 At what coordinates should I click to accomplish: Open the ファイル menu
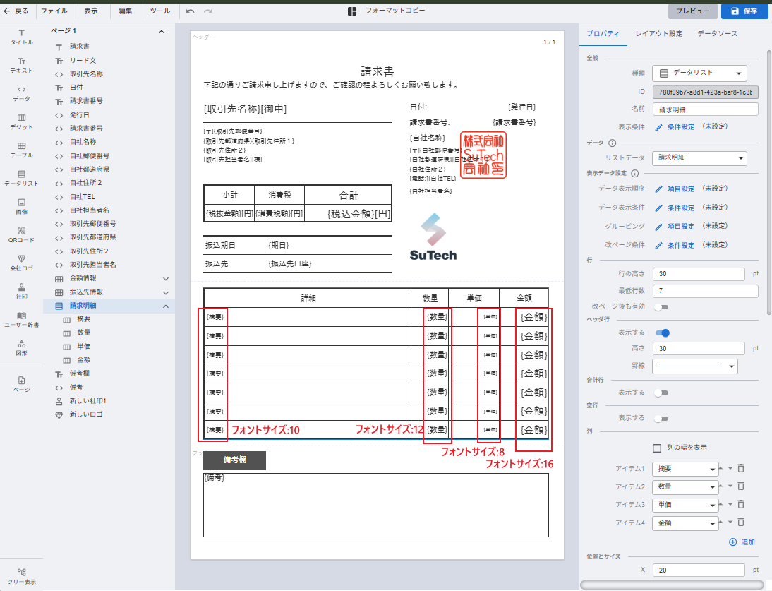tap(54, 11)
